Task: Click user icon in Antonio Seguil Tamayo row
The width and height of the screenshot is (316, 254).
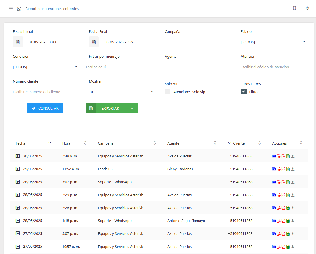Action: (x=293, y=221)
